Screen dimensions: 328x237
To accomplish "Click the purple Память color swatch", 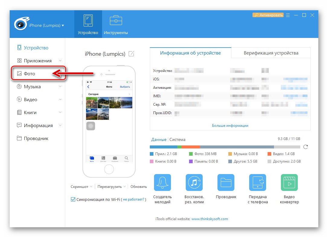I will (191, 161).
